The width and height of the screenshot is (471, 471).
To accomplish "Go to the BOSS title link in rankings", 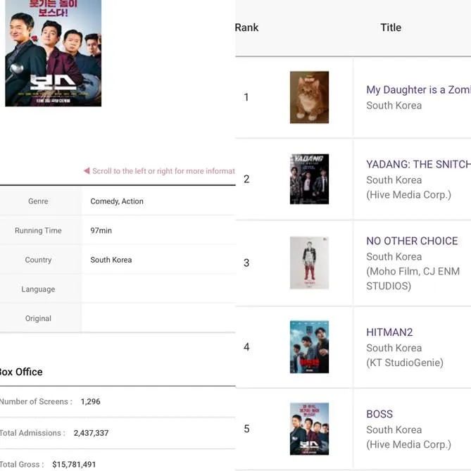I will pos(379,414).
